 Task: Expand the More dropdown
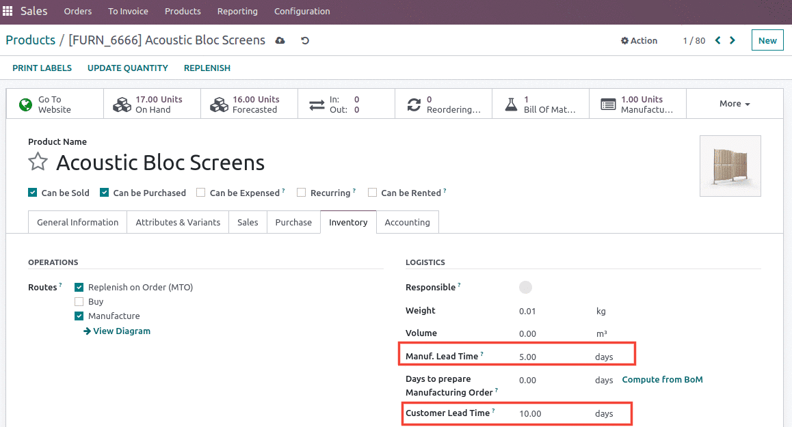pyautogui.click(x=735, y=104)
